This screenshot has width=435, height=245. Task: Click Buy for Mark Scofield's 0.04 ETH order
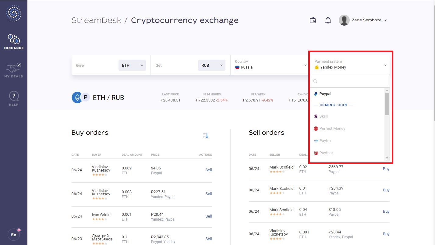[386, 211]
